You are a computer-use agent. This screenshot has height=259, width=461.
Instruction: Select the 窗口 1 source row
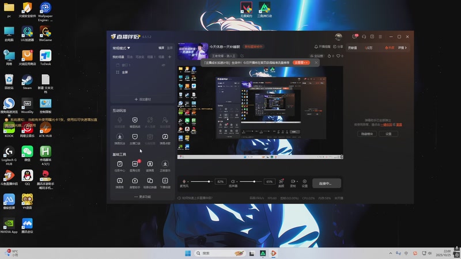tap(142, 65)
